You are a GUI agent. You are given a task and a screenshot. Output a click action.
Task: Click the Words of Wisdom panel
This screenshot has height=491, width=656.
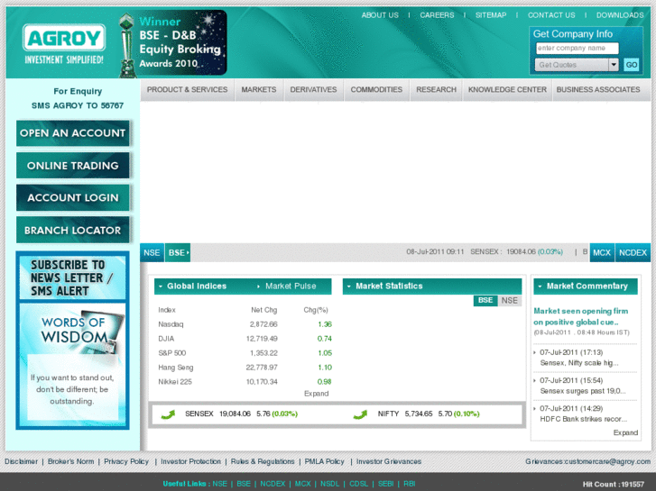pos(72,363)
